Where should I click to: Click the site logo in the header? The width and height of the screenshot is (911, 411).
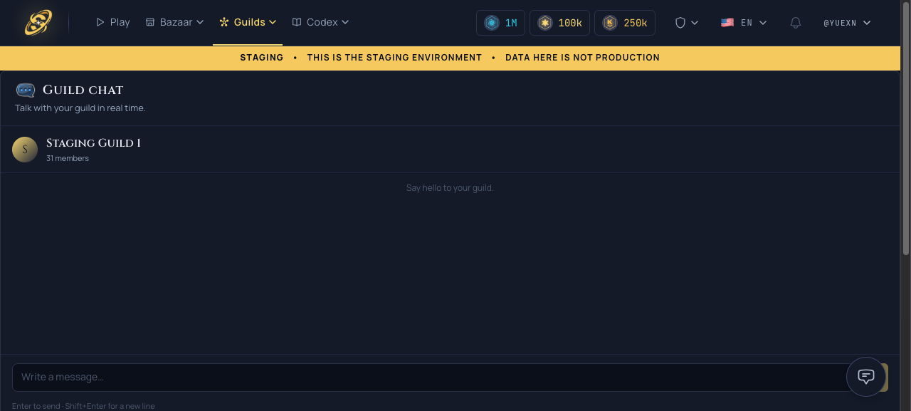click(x=38, y=22)
